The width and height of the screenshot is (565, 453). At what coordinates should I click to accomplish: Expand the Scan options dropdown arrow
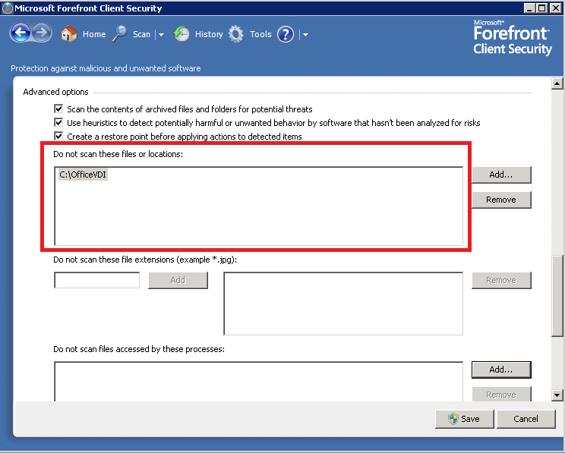pos(161,35)
